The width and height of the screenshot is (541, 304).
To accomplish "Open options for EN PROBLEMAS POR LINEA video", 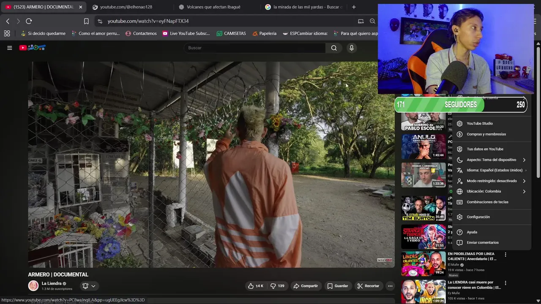I will [x=505, y=255].
